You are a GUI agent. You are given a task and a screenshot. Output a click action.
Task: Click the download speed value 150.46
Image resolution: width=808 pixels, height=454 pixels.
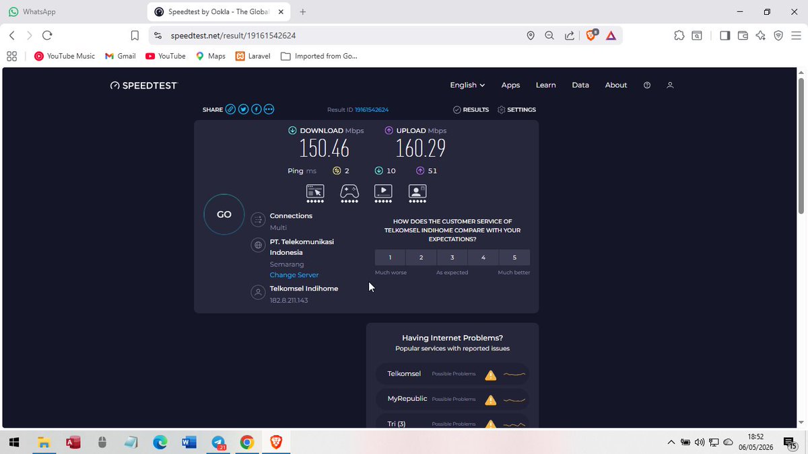click(325, 148)
